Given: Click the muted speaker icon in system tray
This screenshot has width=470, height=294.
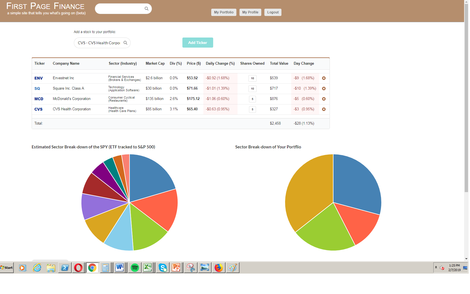Looking at the screenshot, I should pyautogui.click(x=442, y=268).
